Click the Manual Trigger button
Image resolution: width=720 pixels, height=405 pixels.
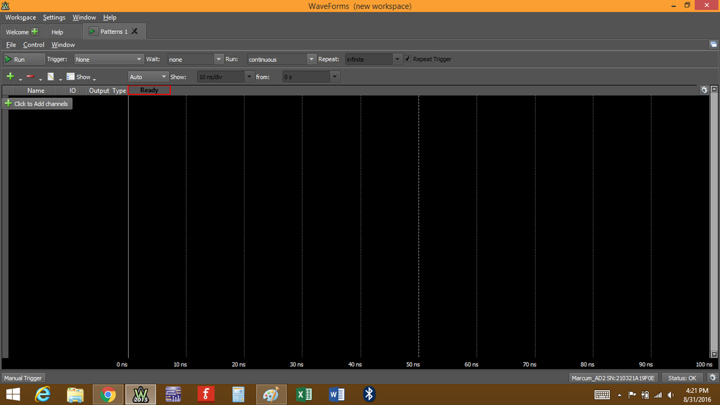[x=23, y=378]
